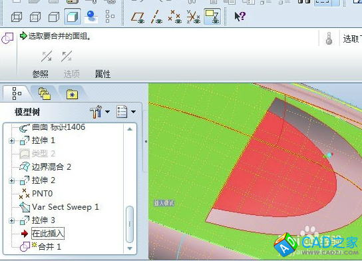Expand the 拉伸 1 tree node
Screen dimensions: 362x261
pos(11,140)
